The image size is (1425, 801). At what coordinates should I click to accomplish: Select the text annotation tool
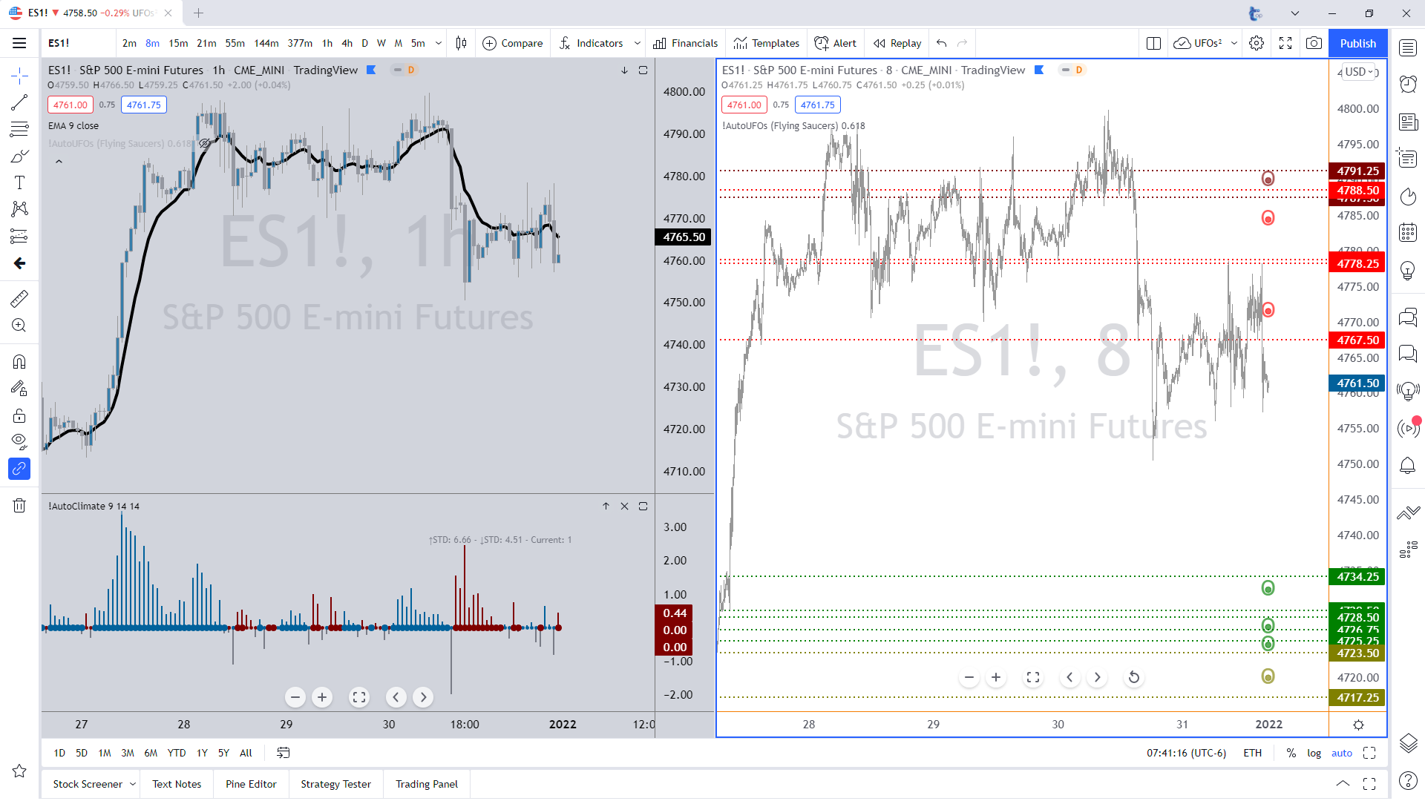19,182
